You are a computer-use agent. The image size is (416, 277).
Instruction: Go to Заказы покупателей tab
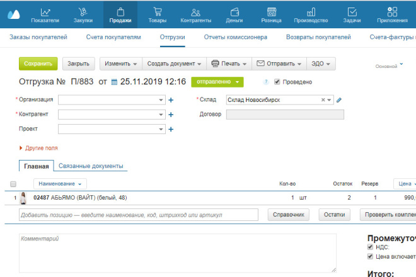coord(38,37)
